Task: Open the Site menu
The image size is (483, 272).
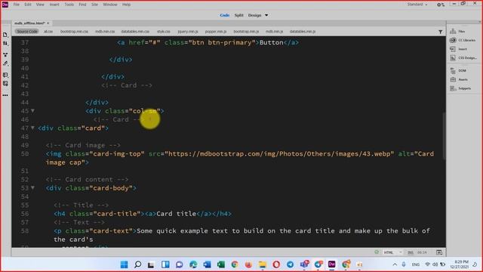Action: click(x=94, y=5)
